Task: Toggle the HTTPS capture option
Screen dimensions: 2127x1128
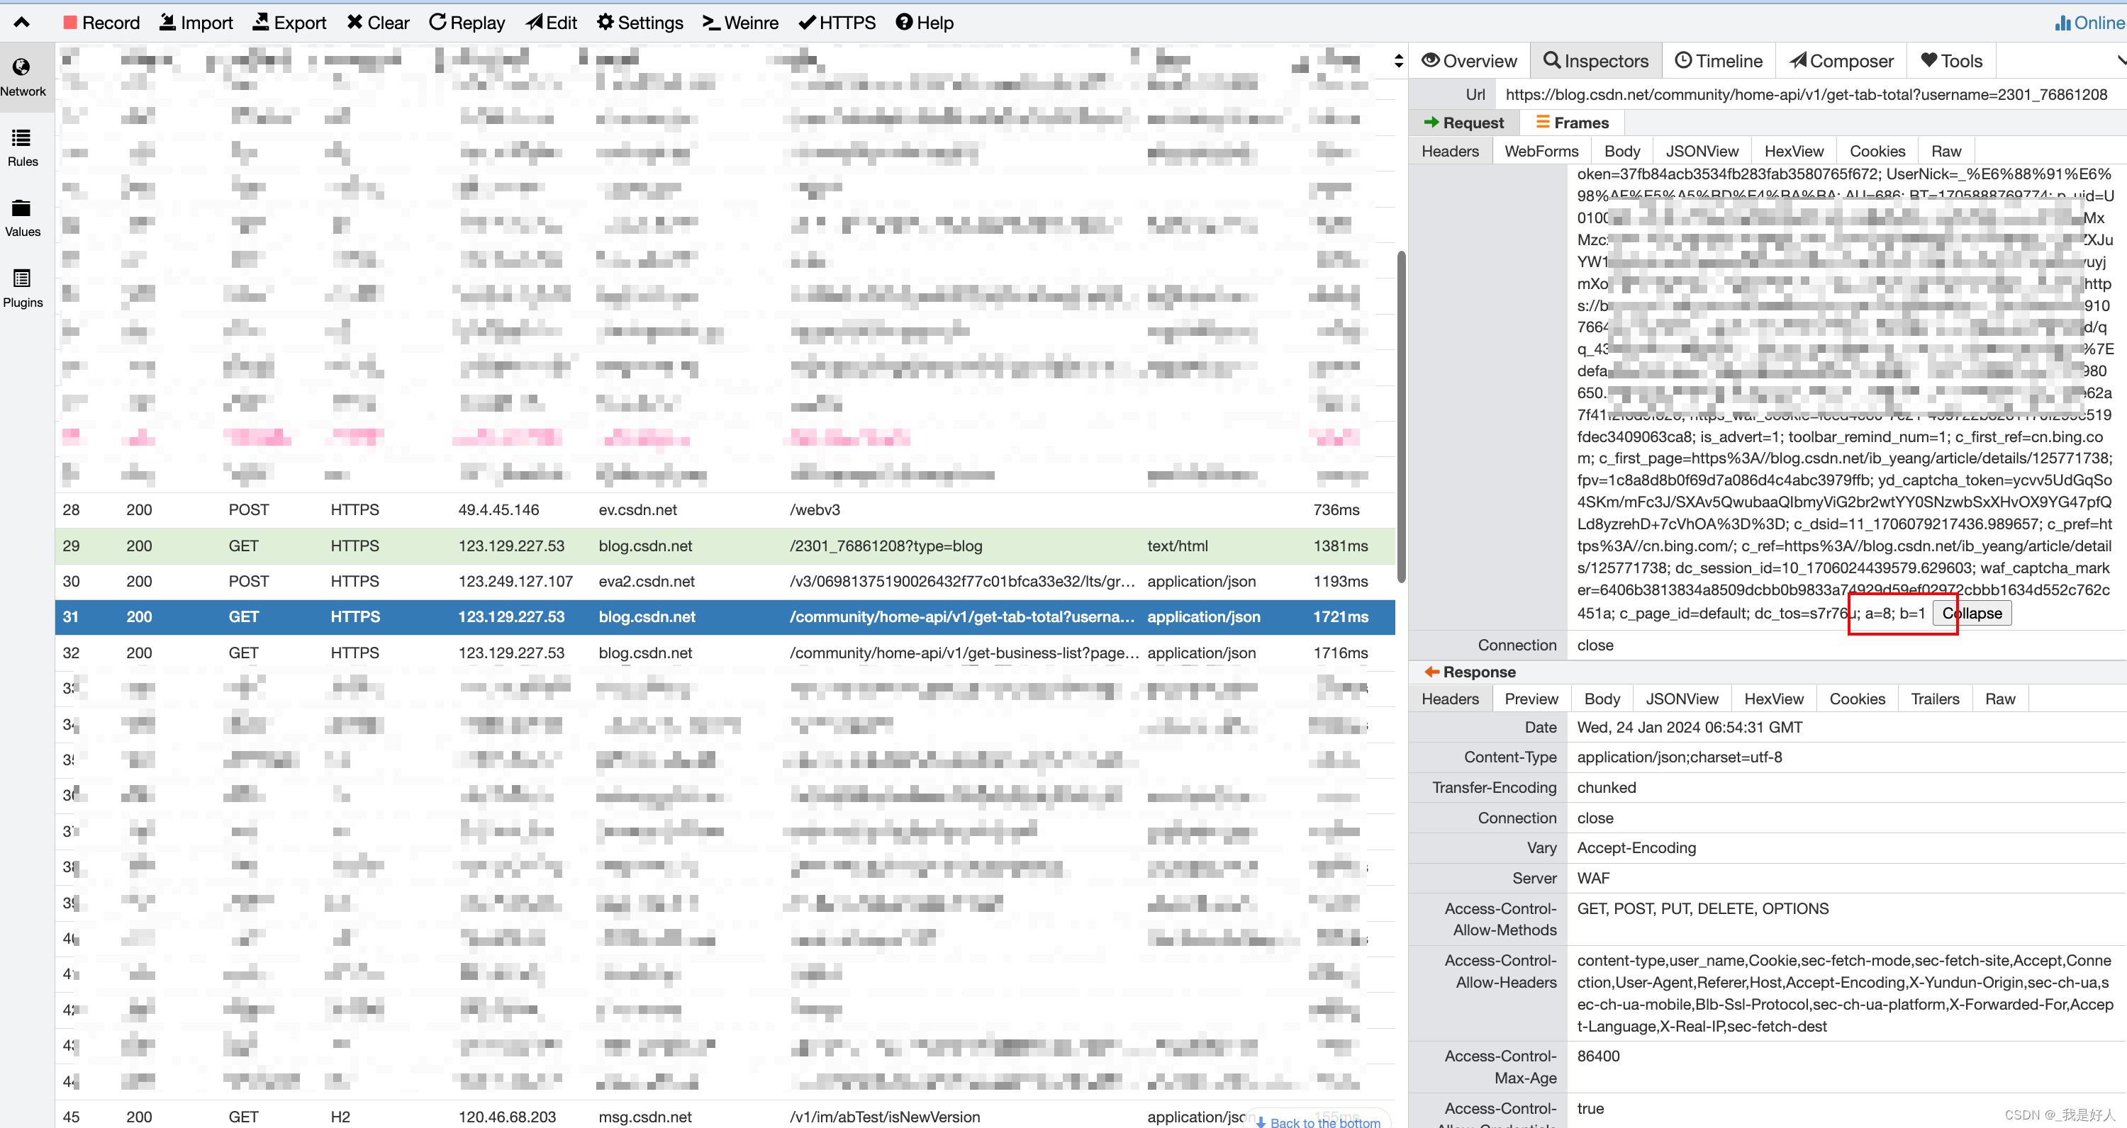Action: (x=837, y=22)
